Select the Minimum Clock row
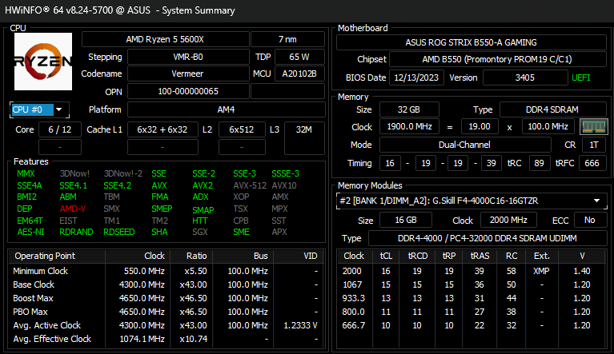This screenshot has height=354, width=614. pos(166,271)
